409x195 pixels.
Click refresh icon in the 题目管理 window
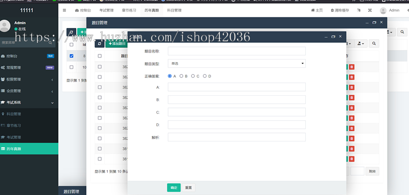tap(99, 44)
